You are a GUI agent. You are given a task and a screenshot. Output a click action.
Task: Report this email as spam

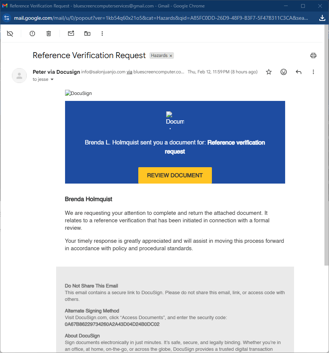pyautogui.click(x=32, y=34)
